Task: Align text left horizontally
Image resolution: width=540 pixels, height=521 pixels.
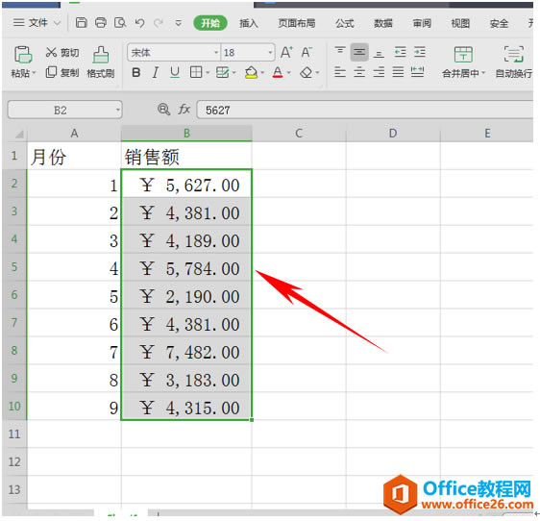Action: 340,72
